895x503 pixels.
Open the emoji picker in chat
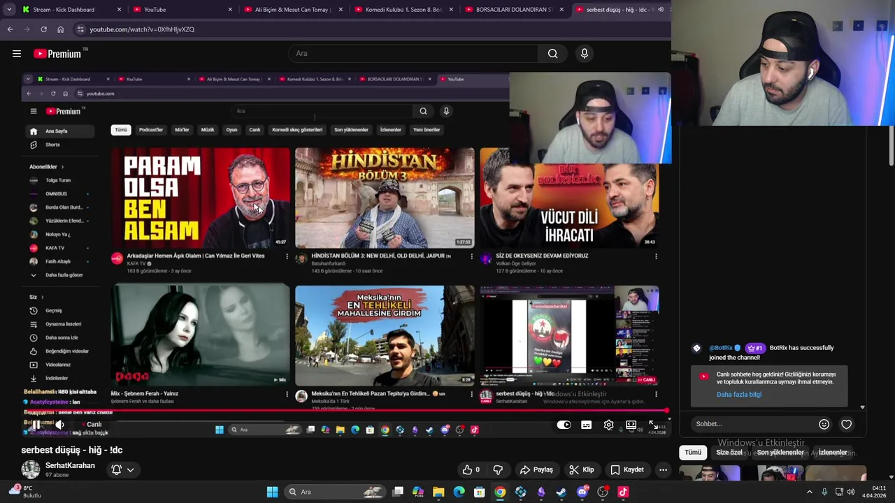[x=824, y=424]
